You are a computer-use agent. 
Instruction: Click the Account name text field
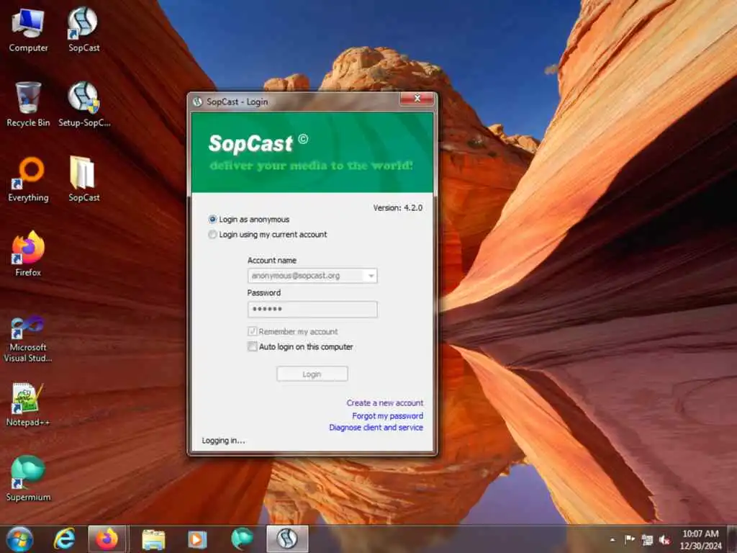307,276
